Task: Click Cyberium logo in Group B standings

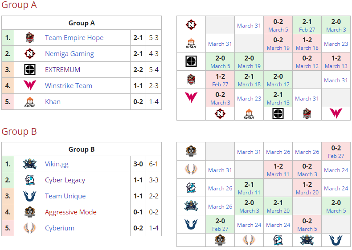Action: [30, 228]
